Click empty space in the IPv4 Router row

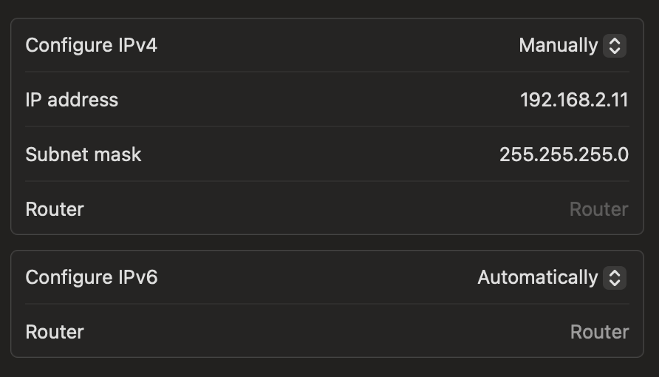318,209
